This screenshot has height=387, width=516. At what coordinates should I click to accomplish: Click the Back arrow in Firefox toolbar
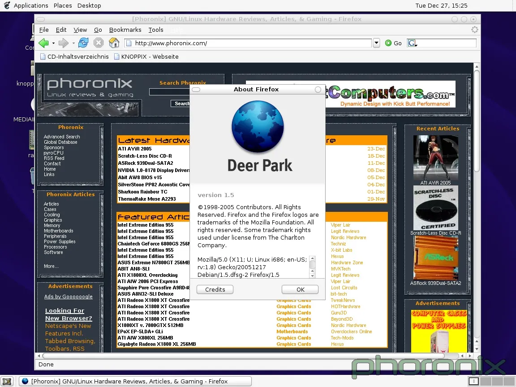tap(43, 43)
